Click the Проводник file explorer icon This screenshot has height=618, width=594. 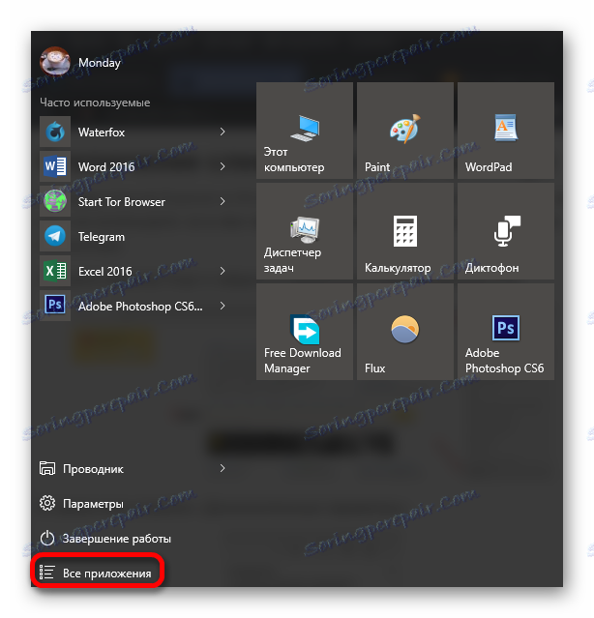coord(47,469)
